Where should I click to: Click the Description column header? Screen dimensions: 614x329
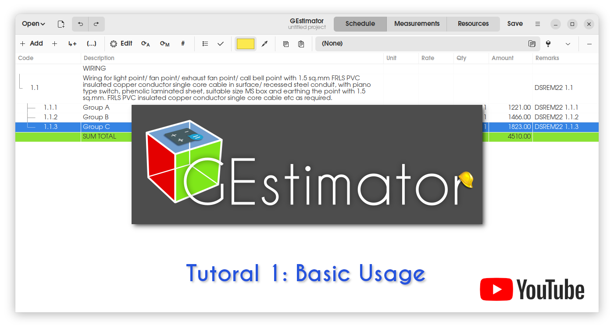pos(232,58)
